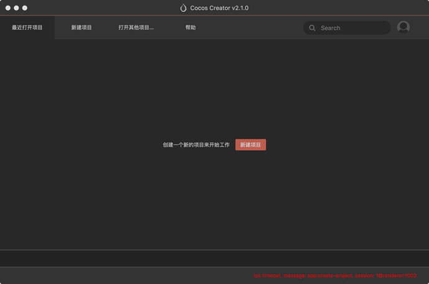Click the red 新建项目 button
Screen dimensions: 429x284
coord(251,144)
